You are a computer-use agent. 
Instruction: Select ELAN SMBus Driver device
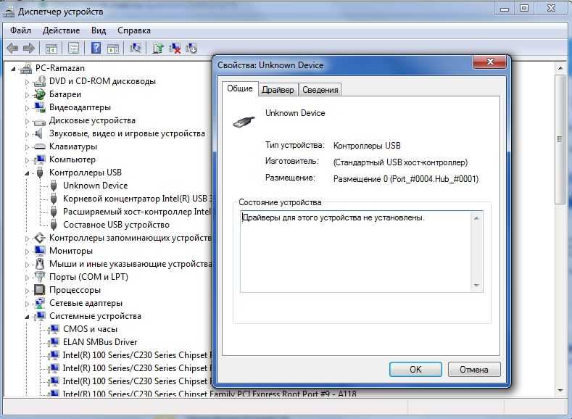coord(100,342)
